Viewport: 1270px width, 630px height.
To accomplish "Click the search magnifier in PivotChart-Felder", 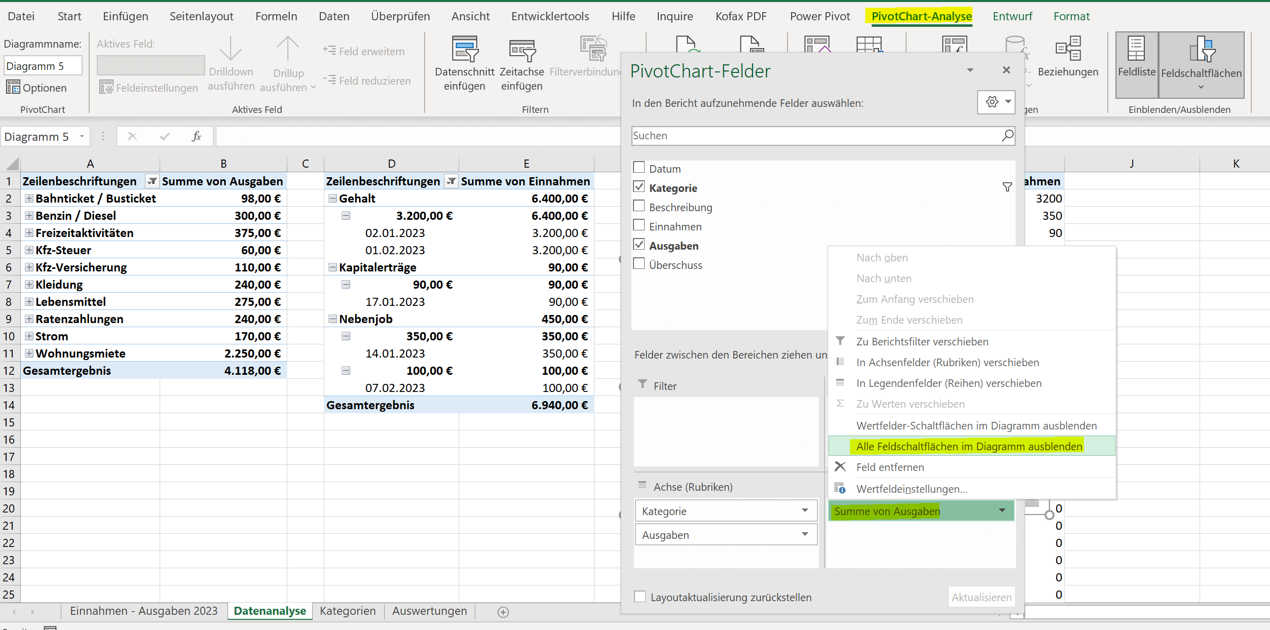I will pos(1007,136).
